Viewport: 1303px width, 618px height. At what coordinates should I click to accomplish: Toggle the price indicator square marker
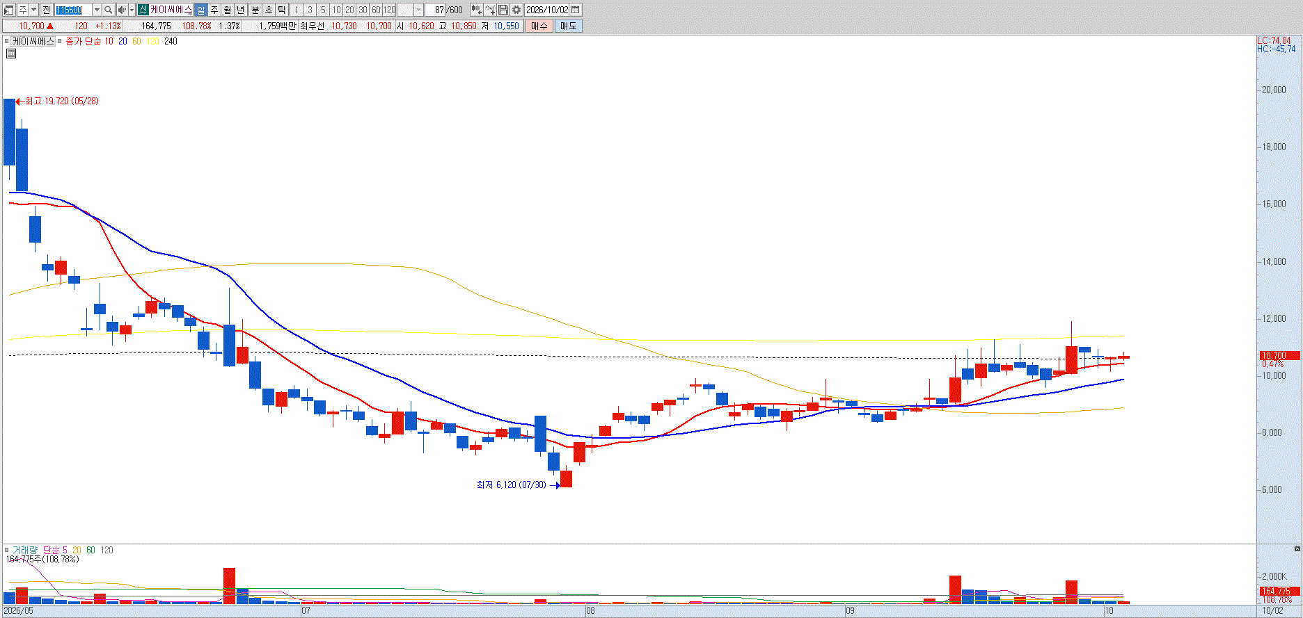[7, 41]
